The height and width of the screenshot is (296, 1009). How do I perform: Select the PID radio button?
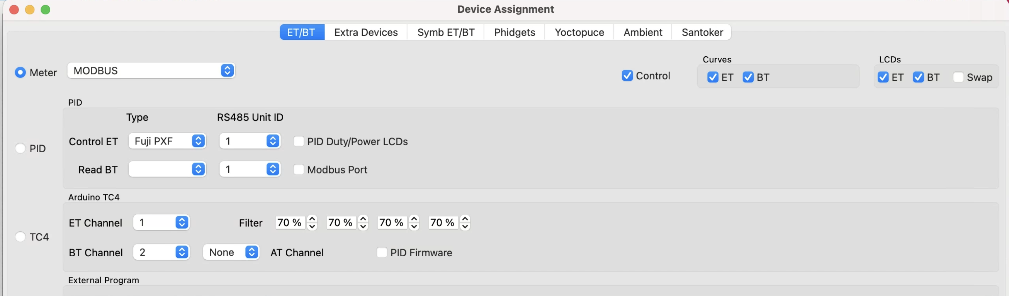(21, 149)
